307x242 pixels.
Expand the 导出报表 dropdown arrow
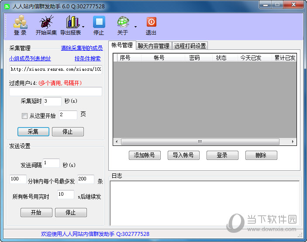coord(83,27)
